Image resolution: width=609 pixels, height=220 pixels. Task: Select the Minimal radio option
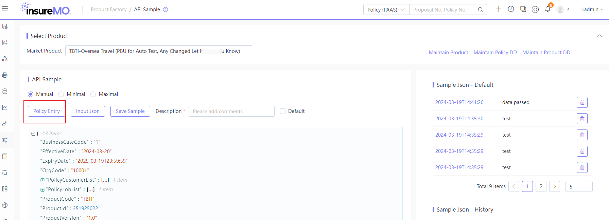tap(61, 94)
